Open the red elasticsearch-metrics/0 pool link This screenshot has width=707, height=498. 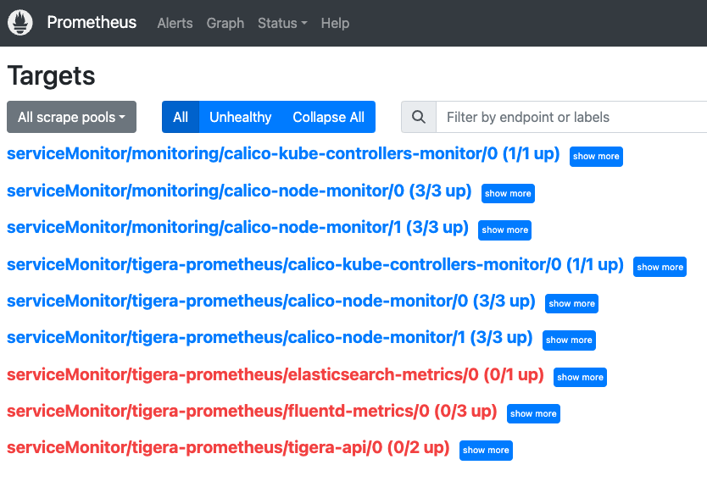tap(276, 375)
